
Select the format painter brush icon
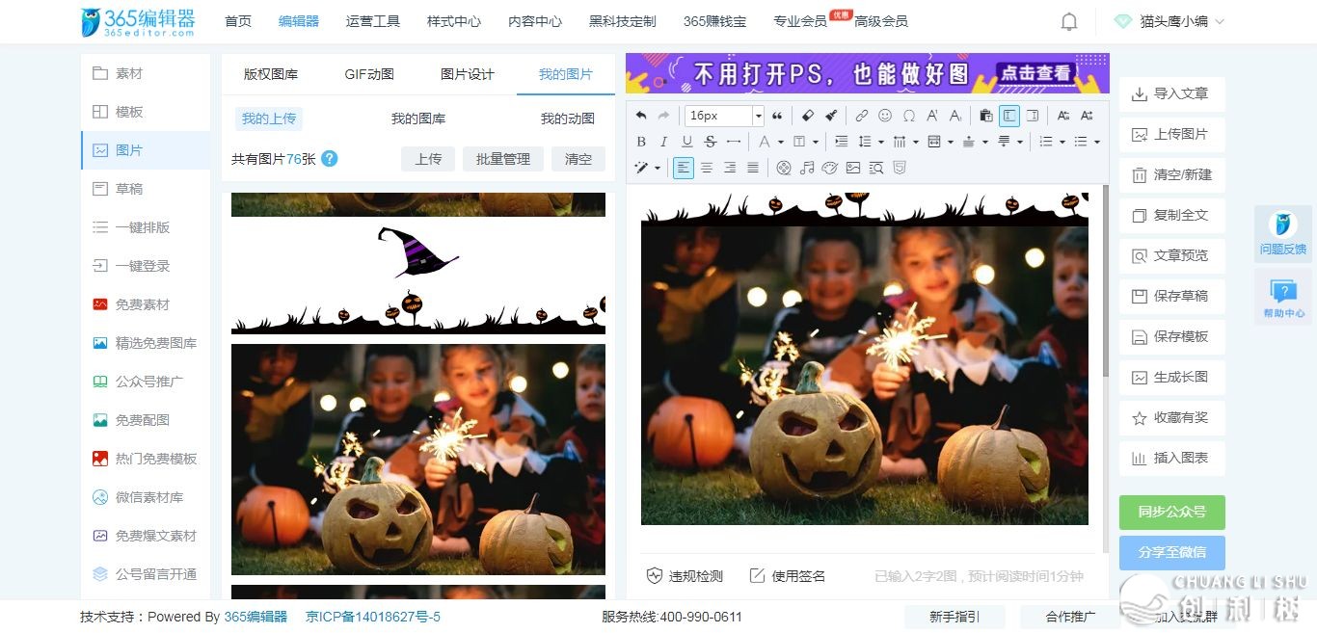(x=831, y=116)
